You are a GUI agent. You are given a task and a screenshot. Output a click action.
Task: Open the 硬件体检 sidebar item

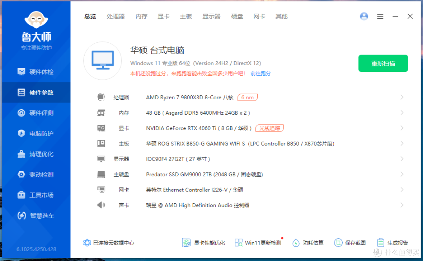pos(36,72)
